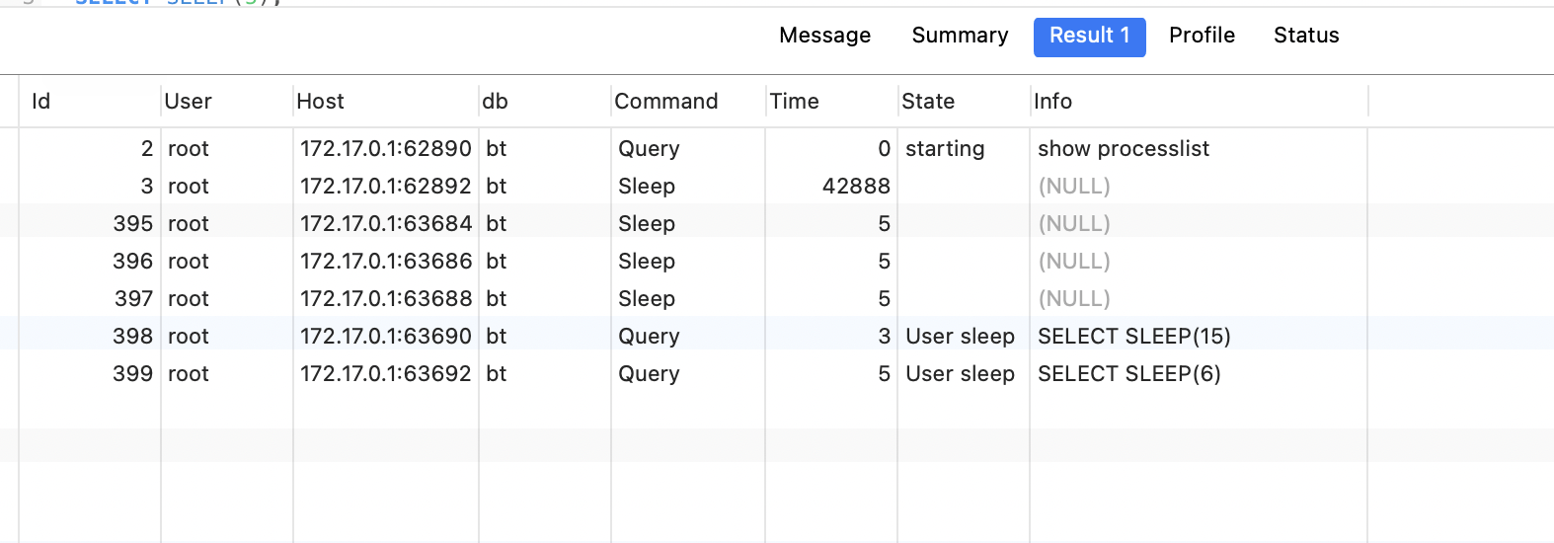Click host 172.17.0.1:63690
Screen dimensions: 1554x543
[386, 337]
